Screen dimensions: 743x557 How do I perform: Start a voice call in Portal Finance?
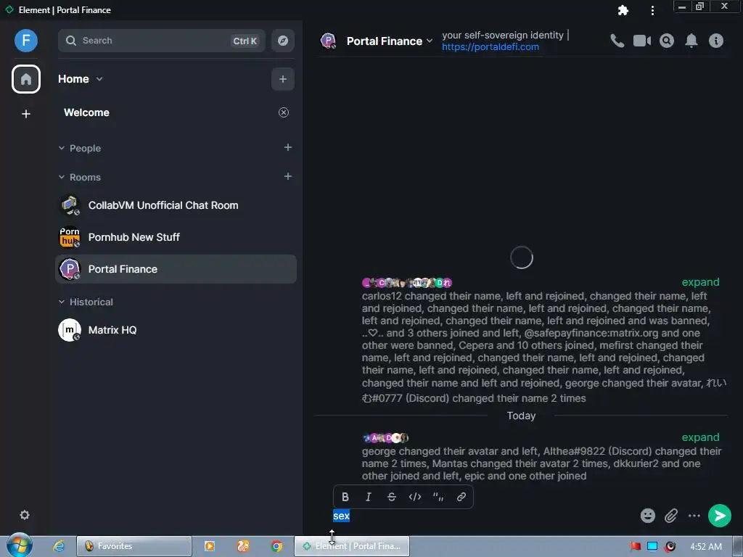pos(617,41)
